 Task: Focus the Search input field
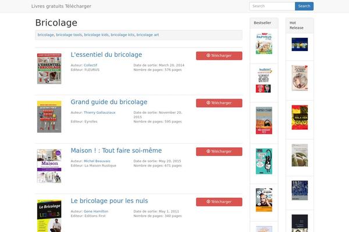[x=272, y=6]
